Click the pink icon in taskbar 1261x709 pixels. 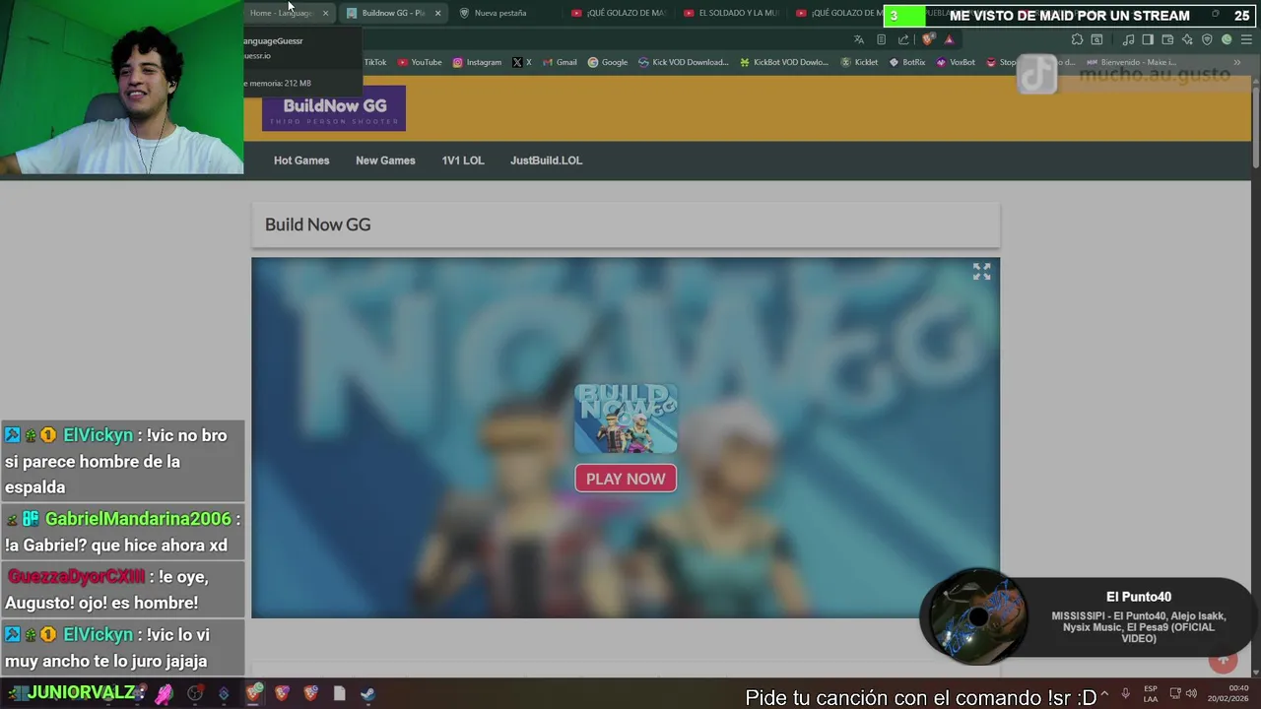click(x=164, y=693)
